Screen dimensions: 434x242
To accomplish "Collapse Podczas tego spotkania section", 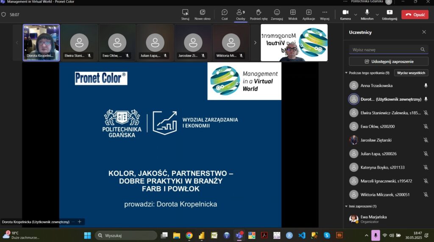I will click(346, 73).
